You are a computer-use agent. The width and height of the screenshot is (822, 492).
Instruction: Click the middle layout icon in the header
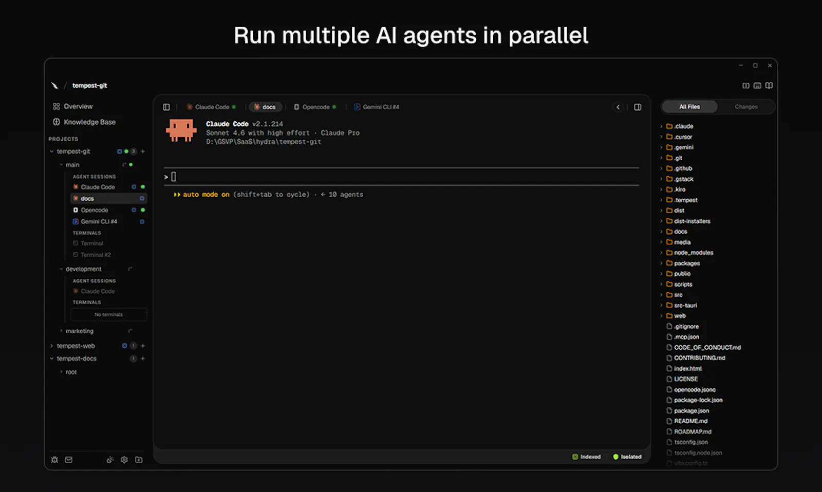click(757, 86)
